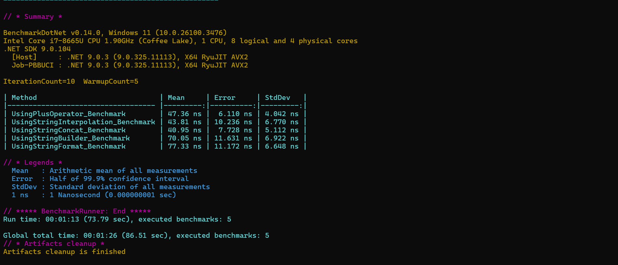Image resolution: width=618 pixels, height=265 pixels.
Task: Click the error value '10.236 ns'
Action: (x=233, y=122)
